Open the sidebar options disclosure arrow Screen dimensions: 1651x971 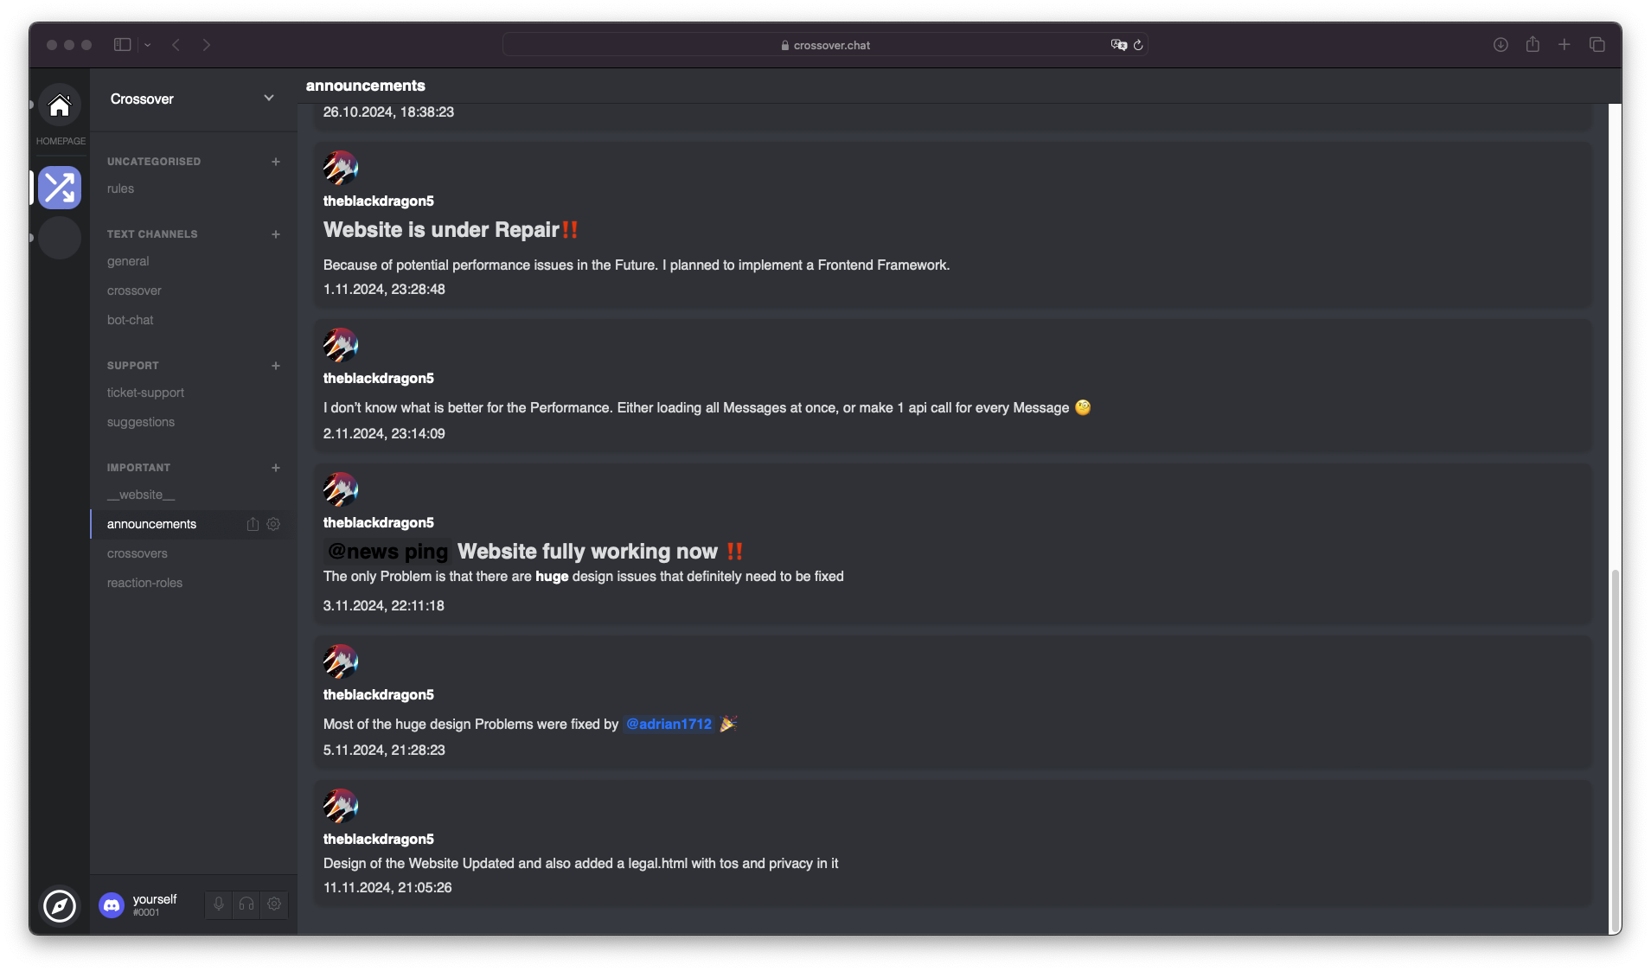[149, 44]
